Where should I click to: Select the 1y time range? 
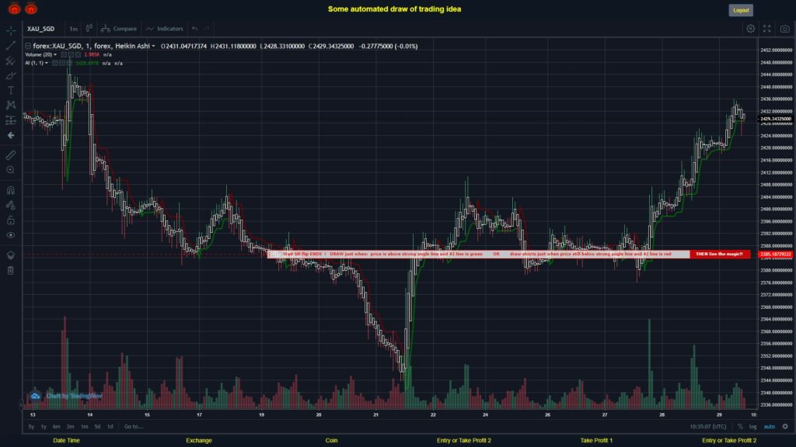pos(44,427)
